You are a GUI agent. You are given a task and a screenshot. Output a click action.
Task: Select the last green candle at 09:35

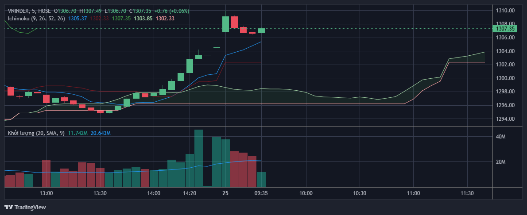coord(261,31)
